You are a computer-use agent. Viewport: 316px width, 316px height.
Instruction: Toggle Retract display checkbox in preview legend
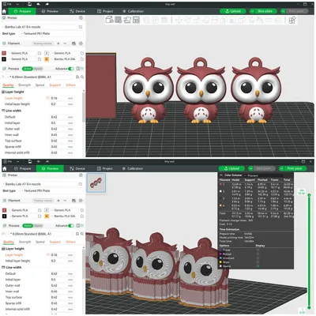point(258,254)
